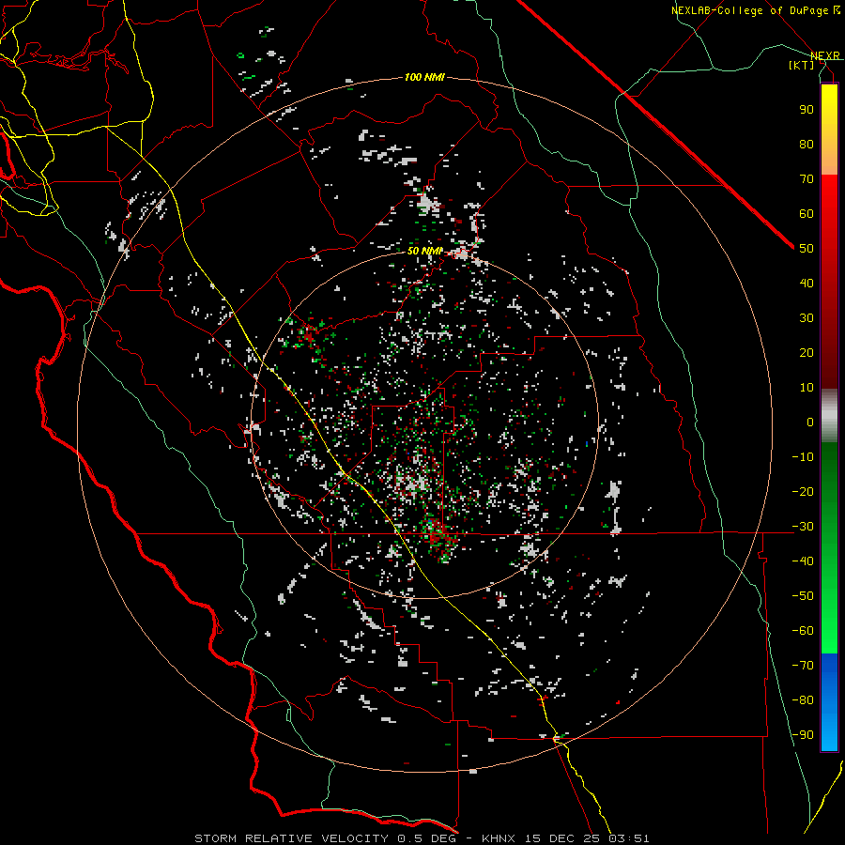845x845 pixels.
Task: Pick the -70 value on the velocity scale
Action: pyautogui.click(x=803, y=666)
